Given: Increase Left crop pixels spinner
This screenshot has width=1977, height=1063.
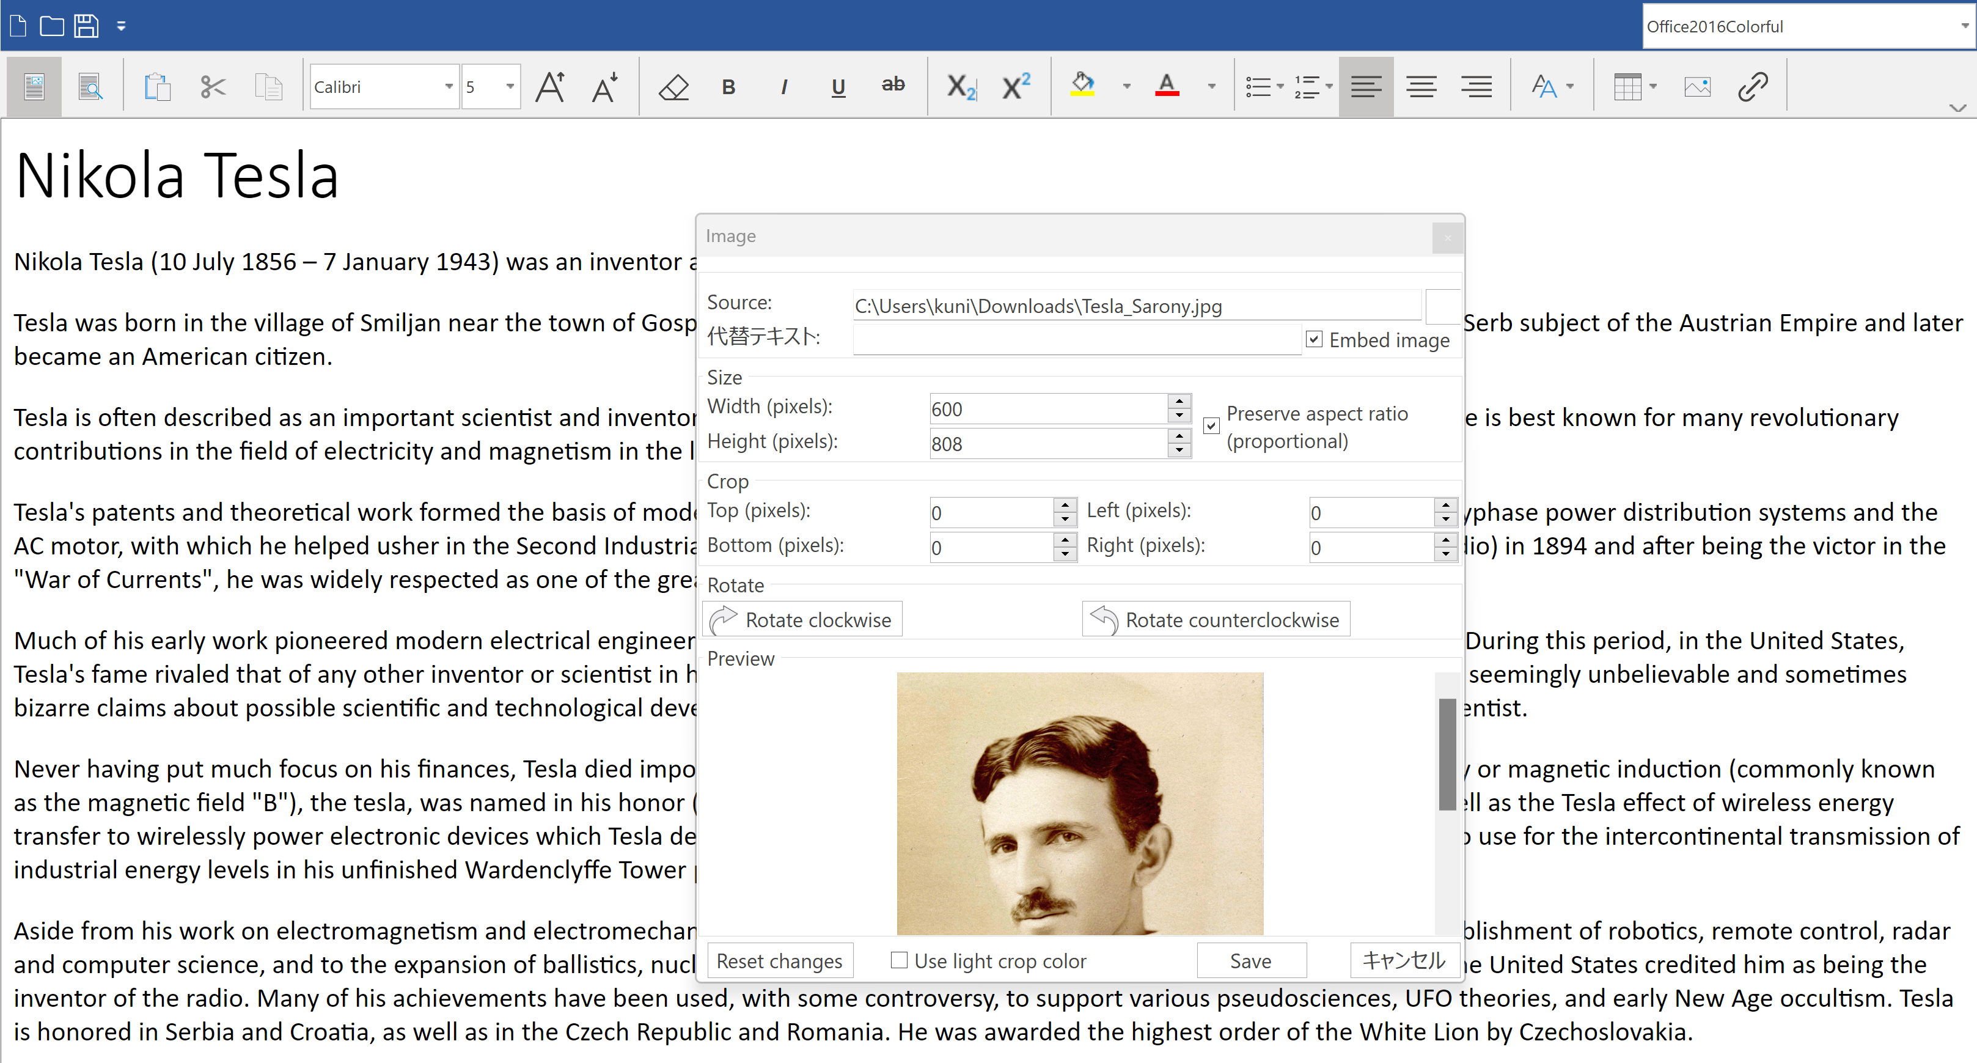Looking at the screenshot, I should (x=1446, y=505).
